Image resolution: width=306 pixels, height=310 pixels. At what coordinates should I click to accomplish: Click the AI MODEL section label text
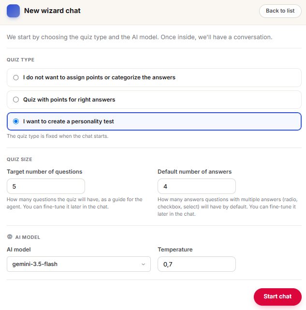click(28, 237)
